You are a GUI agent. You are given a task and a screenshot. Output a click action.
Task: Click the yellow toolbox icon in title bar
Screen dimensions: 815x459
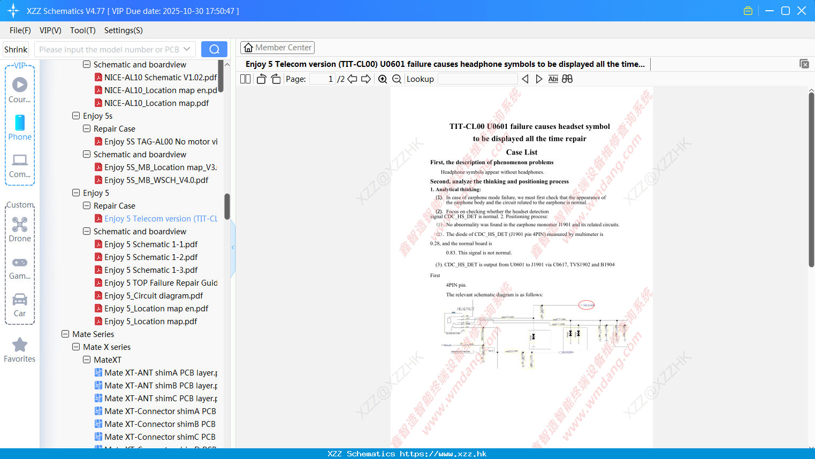pos(748,11)
